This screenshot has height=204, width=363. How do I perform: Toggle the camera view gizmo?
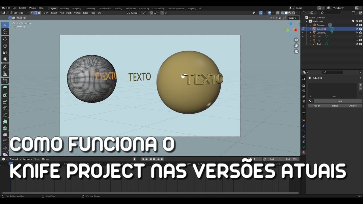coord(296,52)
